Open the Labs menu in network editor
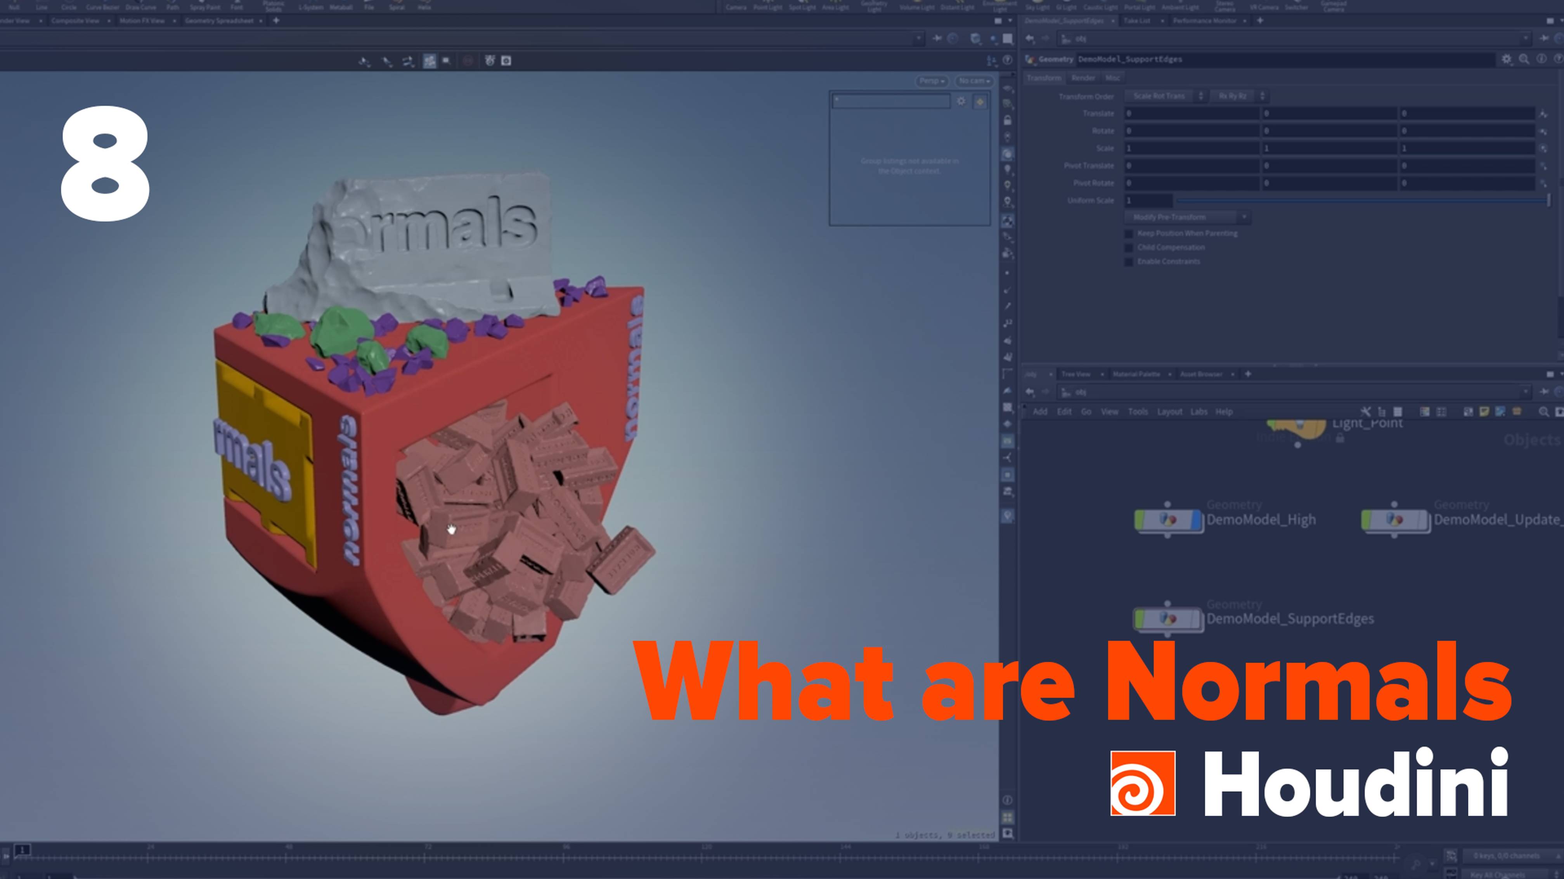Viewport: 1564px width, 879px height. [1199, 411]
